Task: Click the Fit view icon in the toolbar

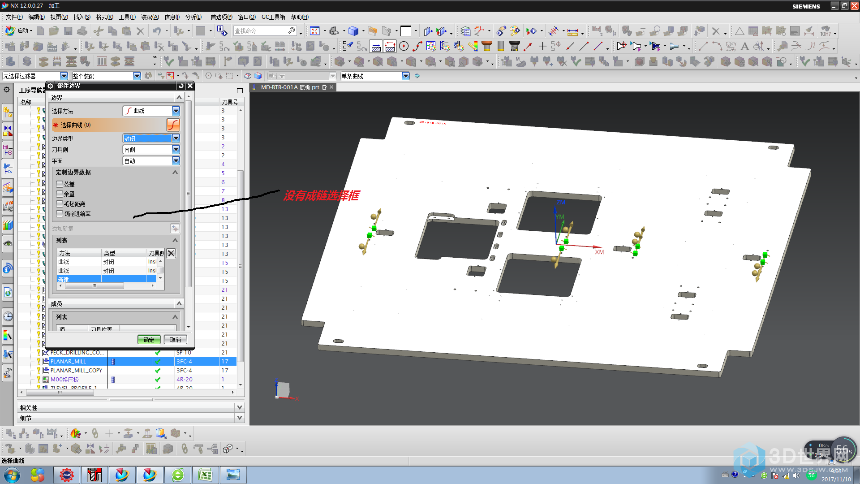Action: 314,31
